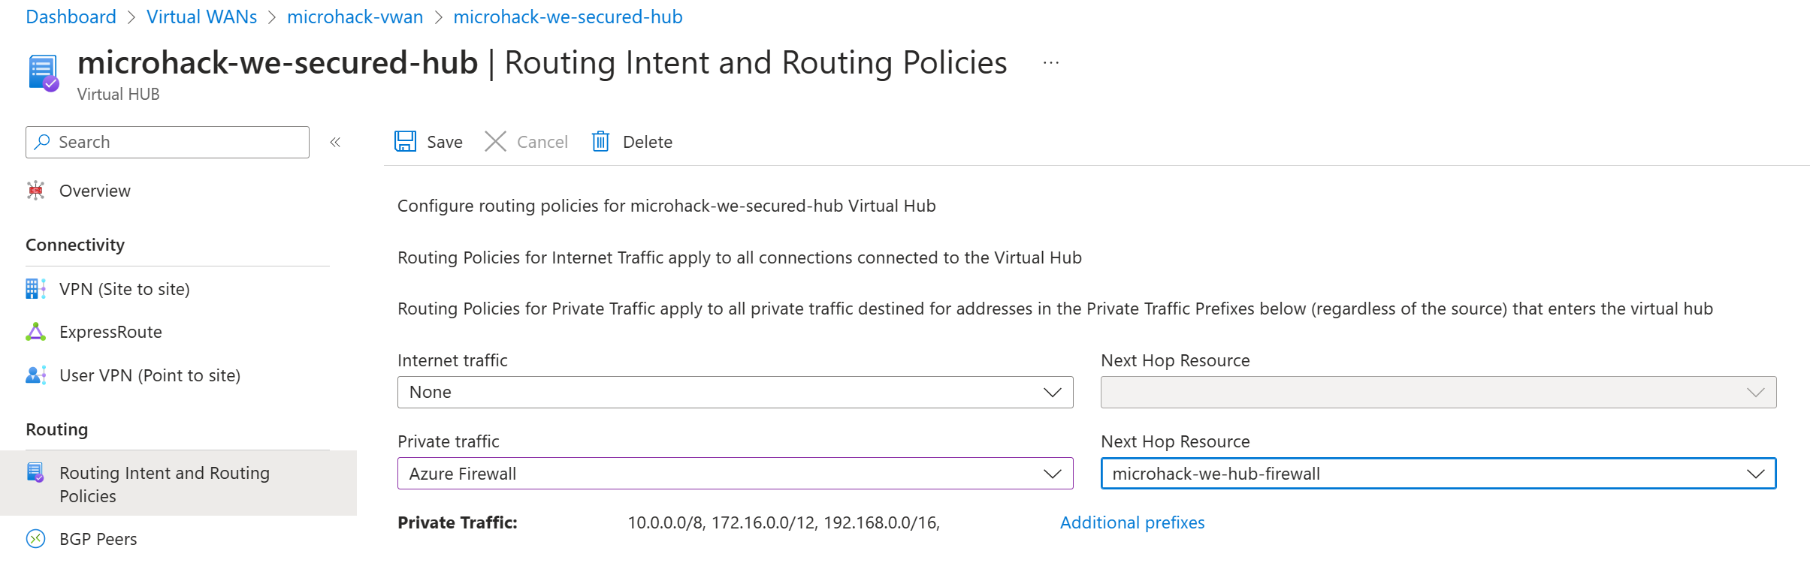Click the ExpressRoute triangle icon

tap(35, 332)
